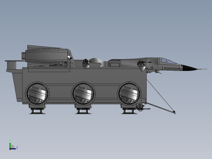Select the black nose cone of the aircraft
The image size is (212, 159).
click(190, 68)
